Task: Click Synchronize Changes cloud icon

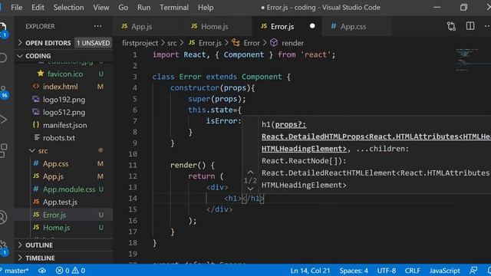Action: (x=42, y=271)
